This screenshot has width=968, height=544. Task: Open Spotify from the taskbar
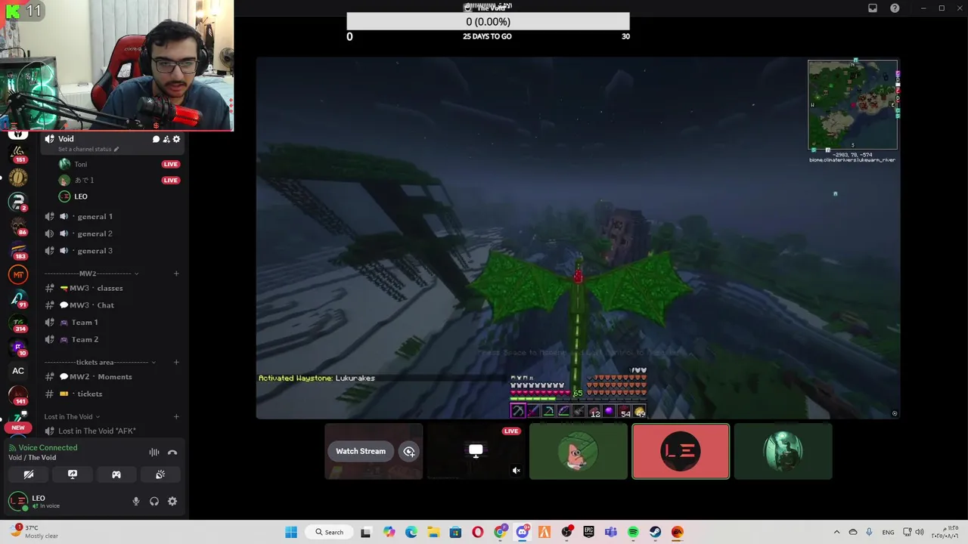click(x=633, y=532)
